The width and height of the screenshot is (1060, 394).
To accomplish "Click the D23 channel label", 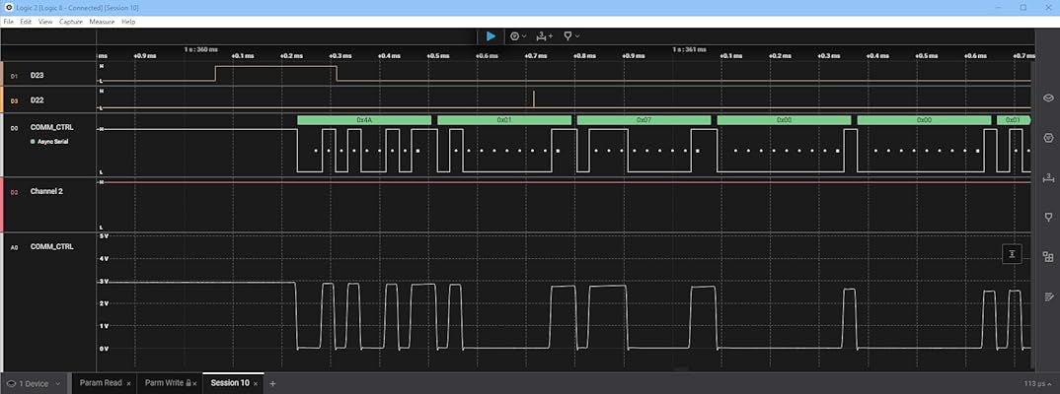I will point(38,75).
